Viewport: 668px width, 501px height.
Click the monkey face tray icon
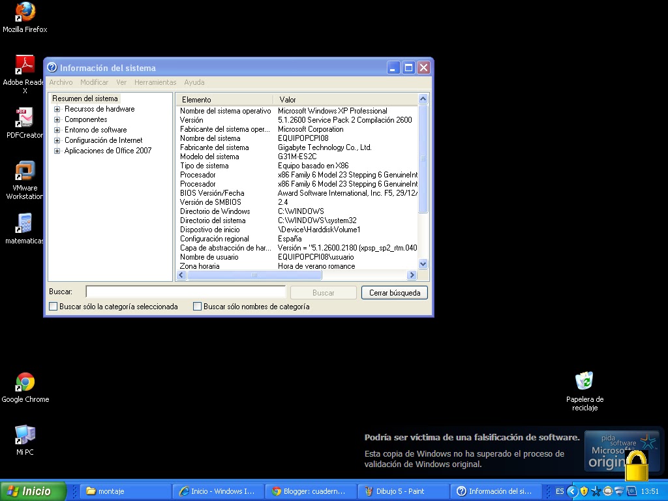pyautogui.click(x=608, y=491)
